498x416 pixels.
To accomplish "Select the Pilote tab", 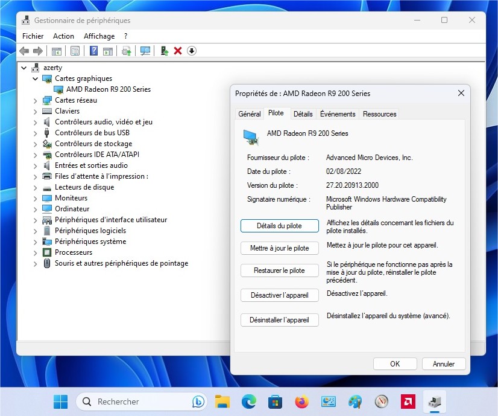I will pos(276,113).
